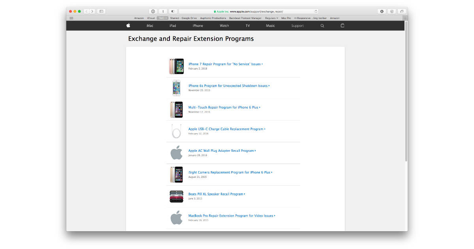Click the grey Apple logo for MacBook Pro Repair
Screen dimensions: 474x249
point(177,218)
